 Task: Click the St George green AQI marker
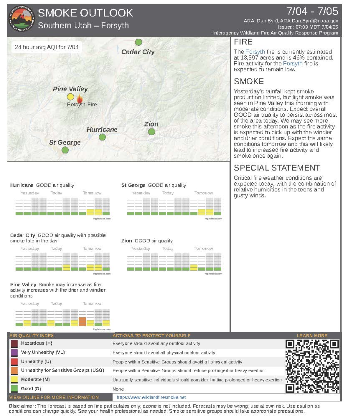(x=65, y=150)
